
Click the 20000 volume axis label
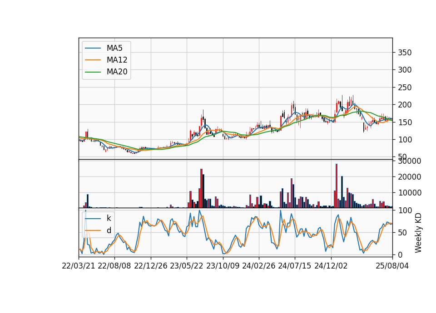pyautogui.click(x=409, y=176)
